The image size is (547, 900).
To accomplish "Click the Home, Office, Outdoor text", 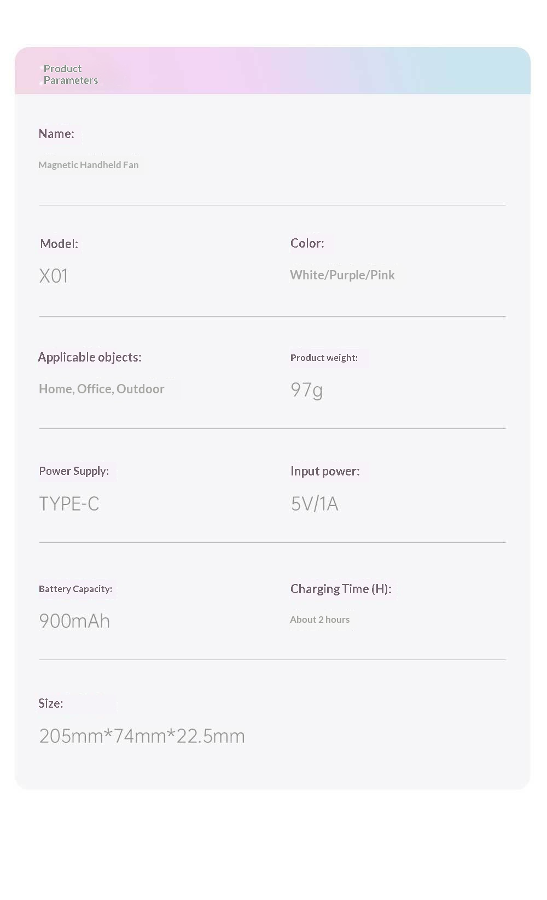I will click(102, 389).
